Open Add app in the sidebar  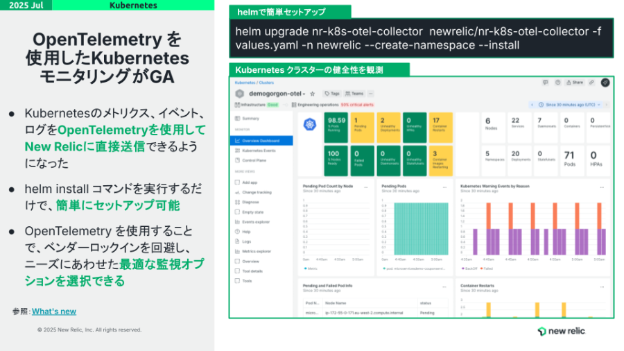250,182
